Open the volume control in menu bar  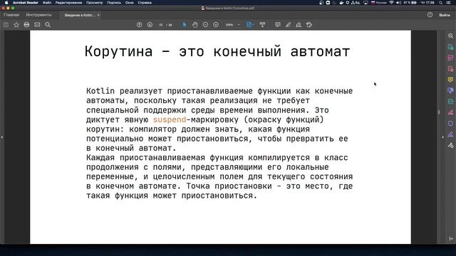399,3
